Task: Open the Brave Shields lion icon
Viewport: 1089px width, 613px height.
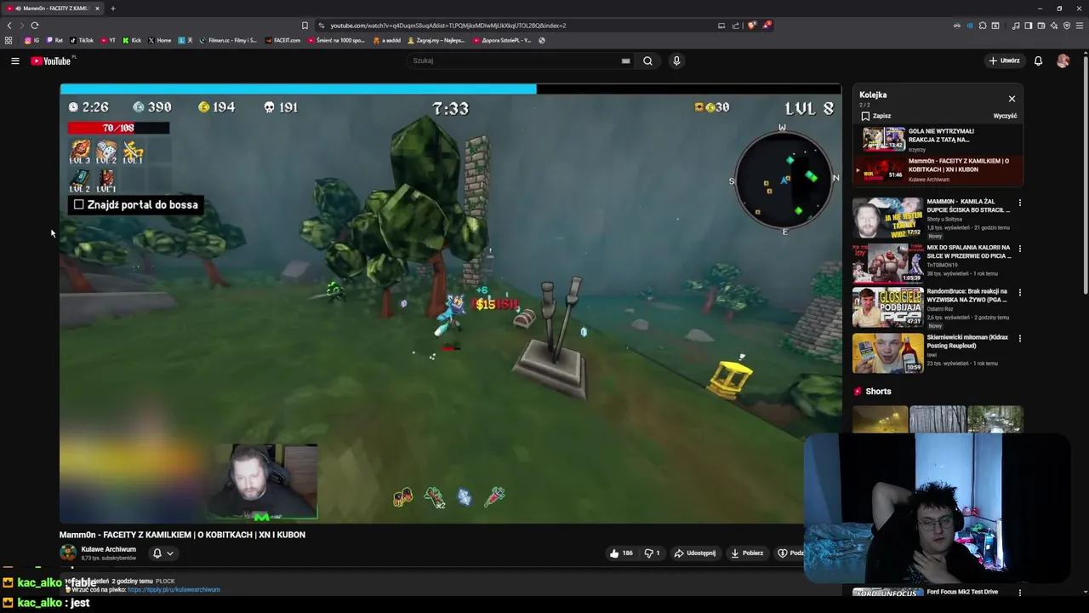Action: point(751,26)
